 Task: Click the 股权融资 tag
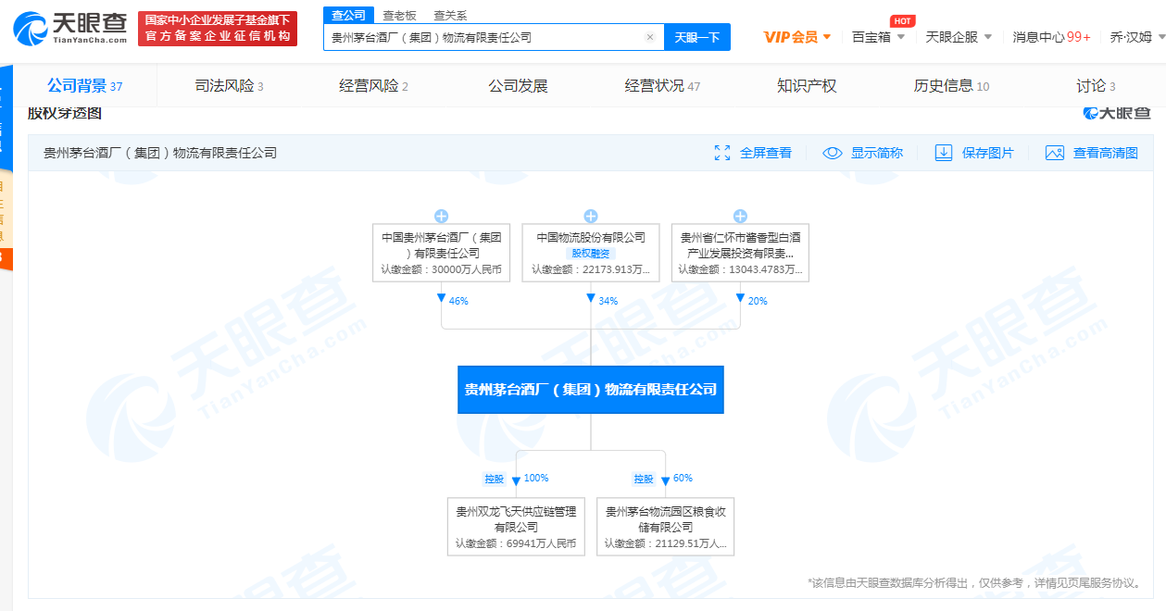[591, 254]
